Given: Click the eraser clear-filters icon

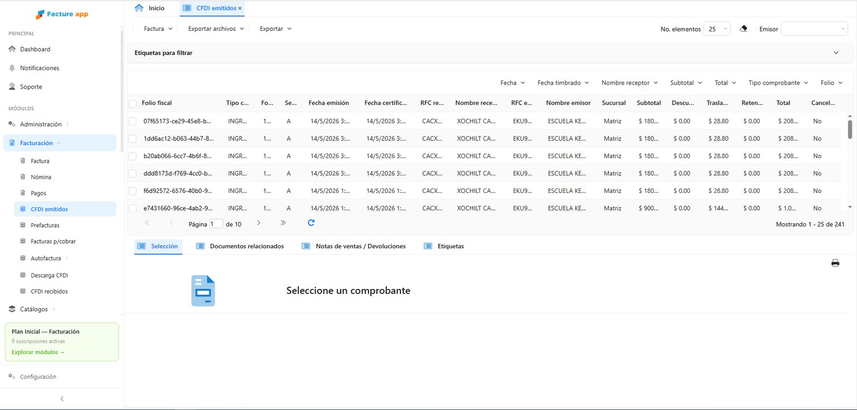Looking at the screenshot, I should [743, 29].
